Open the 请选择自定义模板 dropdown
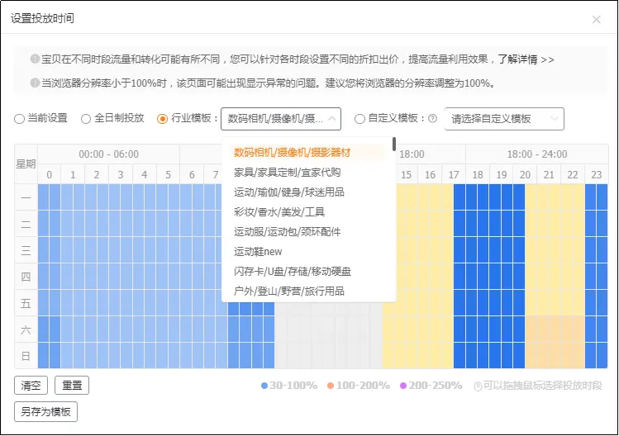Viewport: 619px width, 436px height. click(x=504, y=119)
